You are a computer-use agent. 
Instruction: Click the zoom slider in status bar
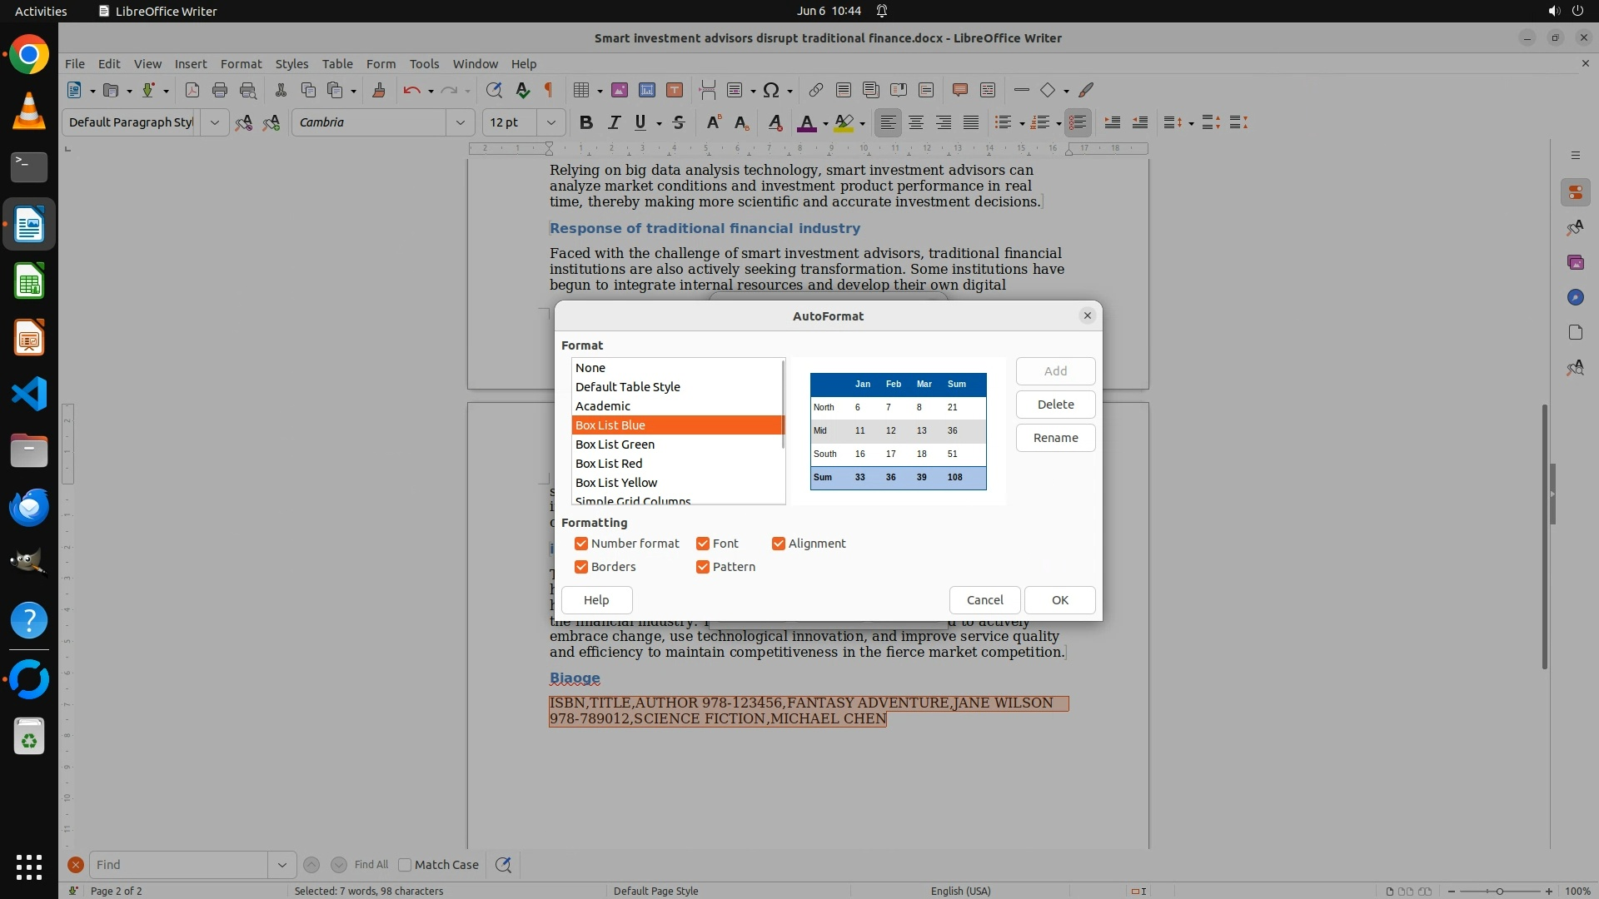pos(1499,891)
